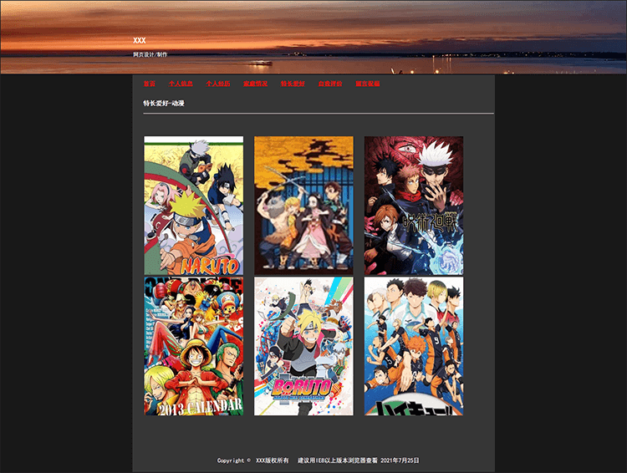Click the 网页设计/制作 subtitle text

pyautogui.click(x=150, y=54)
